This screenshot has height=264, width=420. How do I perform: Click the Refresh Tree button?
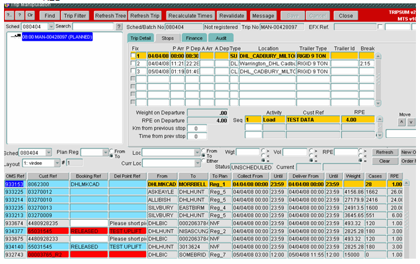click(111, 16)
